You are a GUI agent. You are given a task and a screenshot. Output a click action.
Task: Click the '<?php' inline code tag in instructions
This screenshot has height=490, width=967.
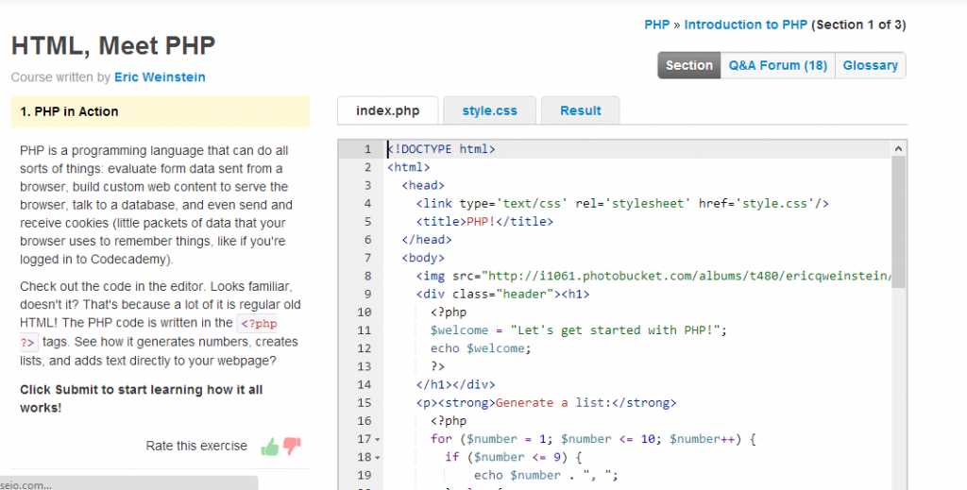click(x=259, y=324)
